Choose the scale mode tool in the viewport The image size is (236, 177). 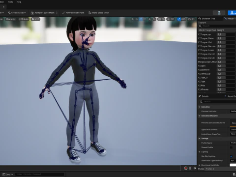click(x=145, y=19)
